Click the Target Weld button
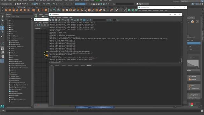 click(x=194, y=95)
